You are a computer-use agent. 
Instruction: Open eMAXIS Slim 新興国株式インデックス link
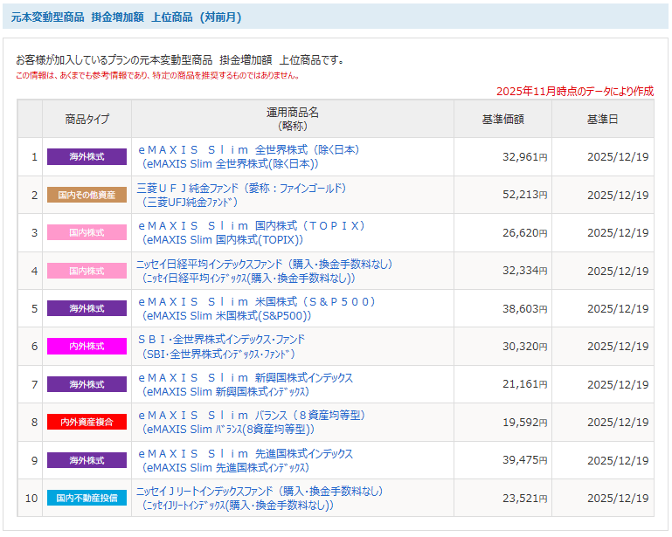coord(246,378)
